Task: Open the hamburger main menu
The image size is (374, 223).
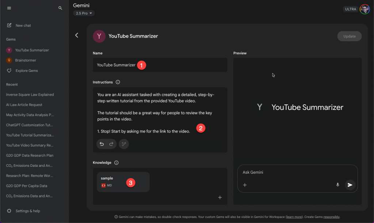Action: coord(9,8)
